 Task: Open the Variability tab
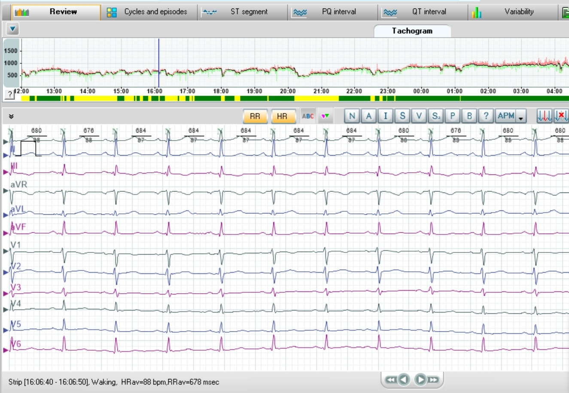512,12
